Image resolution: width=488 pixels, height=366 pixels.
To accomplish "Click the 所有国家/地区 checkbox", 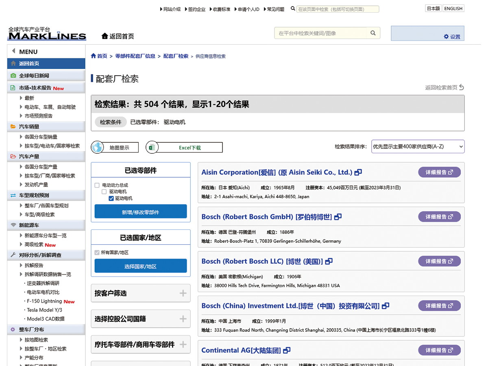I will pyautogui.click(x=97, y=253).
